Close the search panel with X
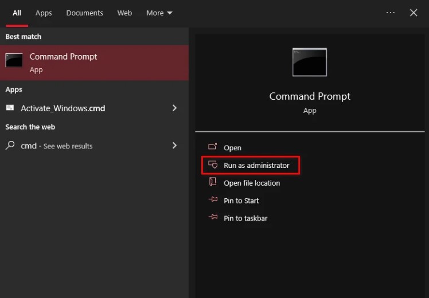Image resolution: width=429 pixels, height=298 pixels. tap(414, 13)
